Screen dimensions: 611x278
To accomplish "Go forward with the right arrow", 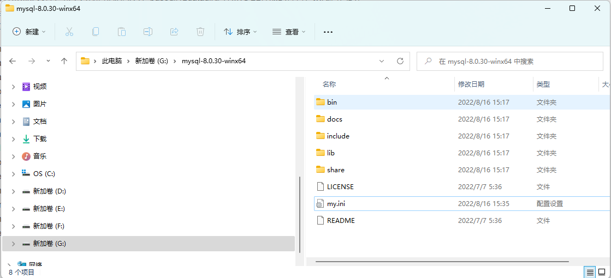I will tap(32, 61).
